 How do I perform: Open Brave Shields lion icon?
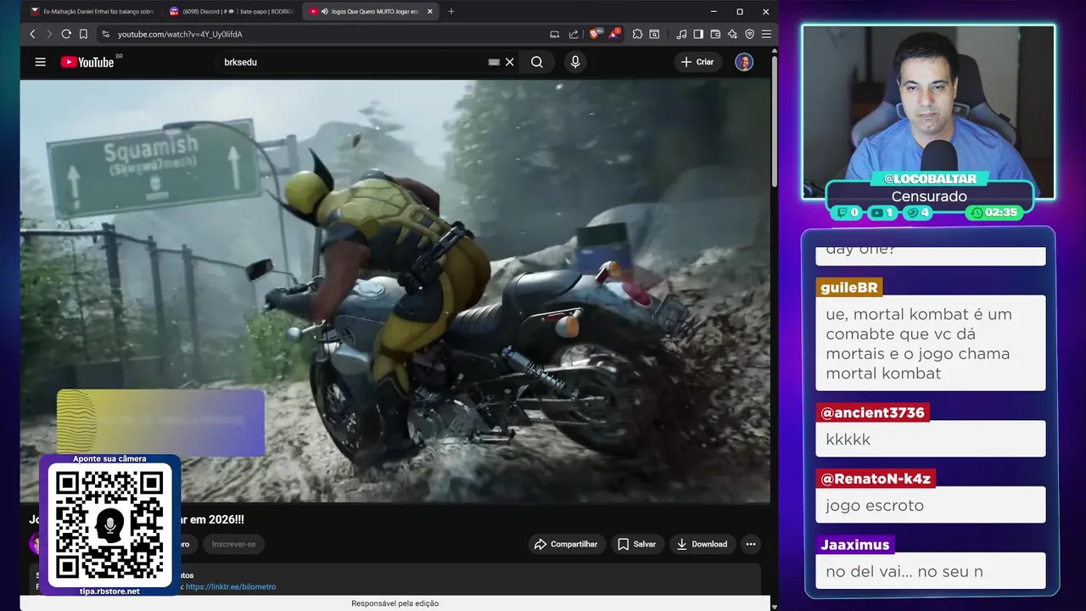click(595, 34)
